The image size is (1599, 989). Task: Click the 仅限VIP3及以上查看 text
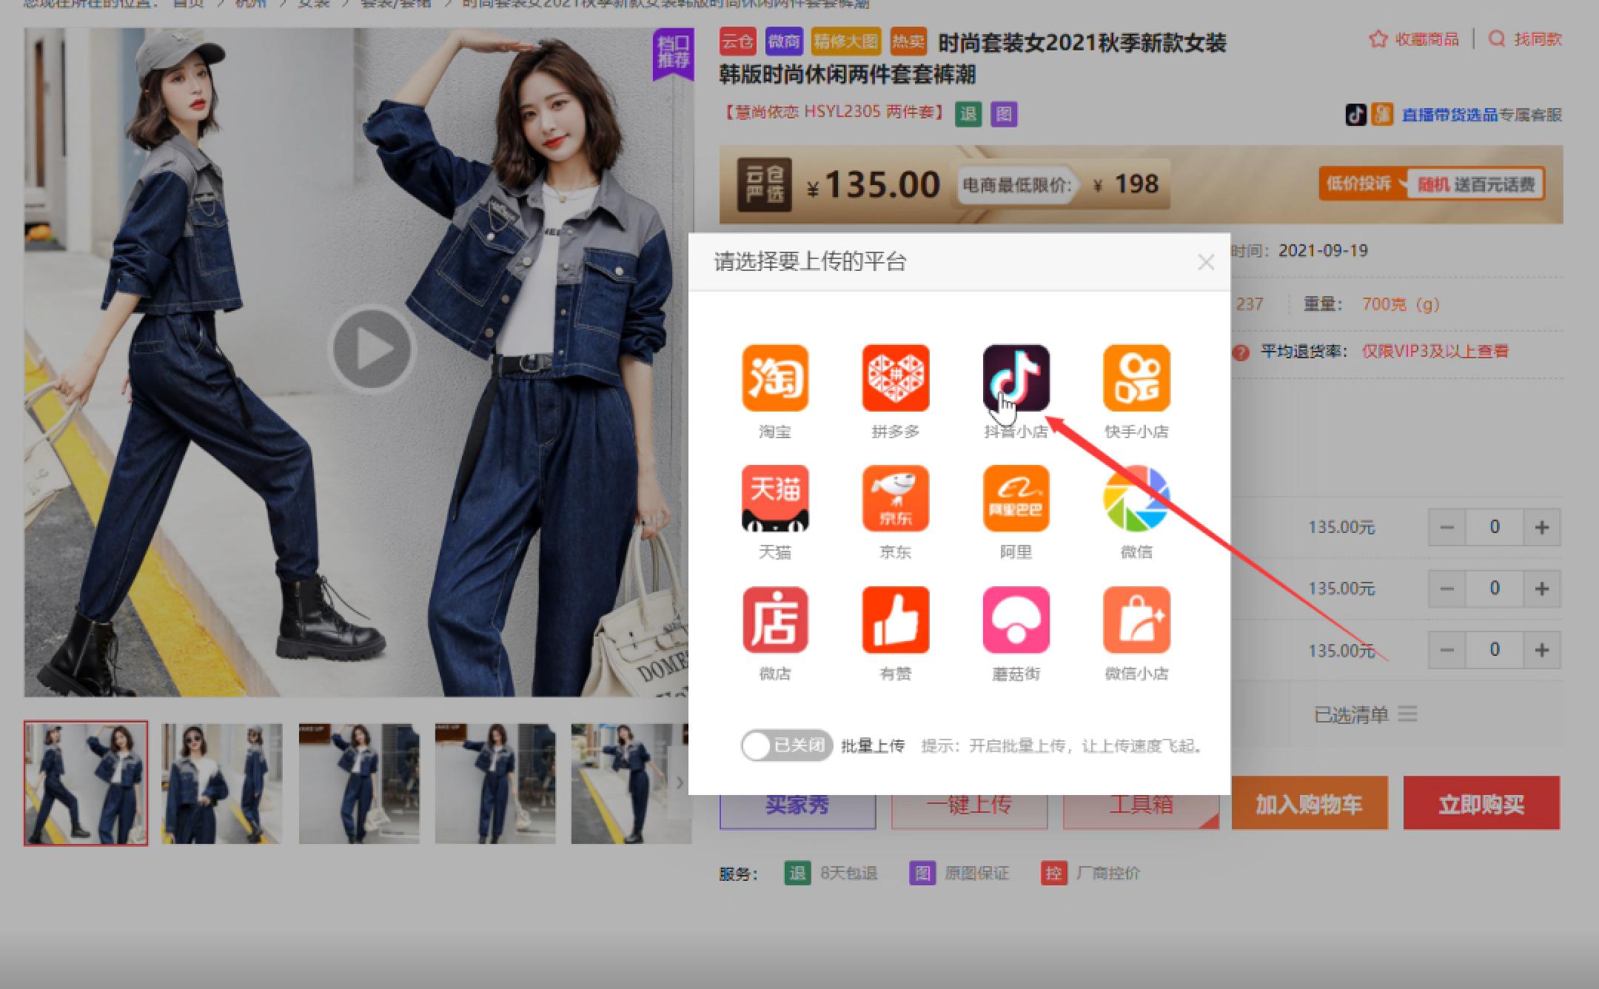[1435, 352]
